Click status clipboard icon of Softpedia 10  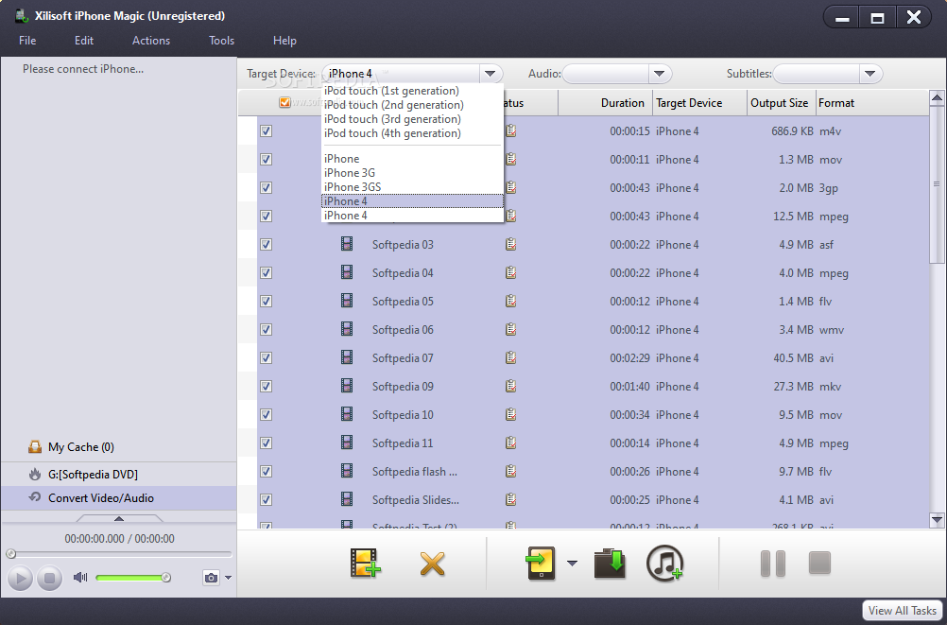pyautogui.click(x=511, y=415)
